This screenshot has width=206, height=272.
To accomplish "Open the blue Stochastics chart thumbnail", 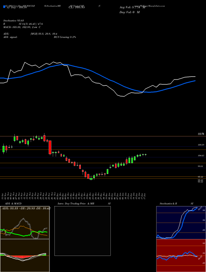I will click(x=181, y=223).
